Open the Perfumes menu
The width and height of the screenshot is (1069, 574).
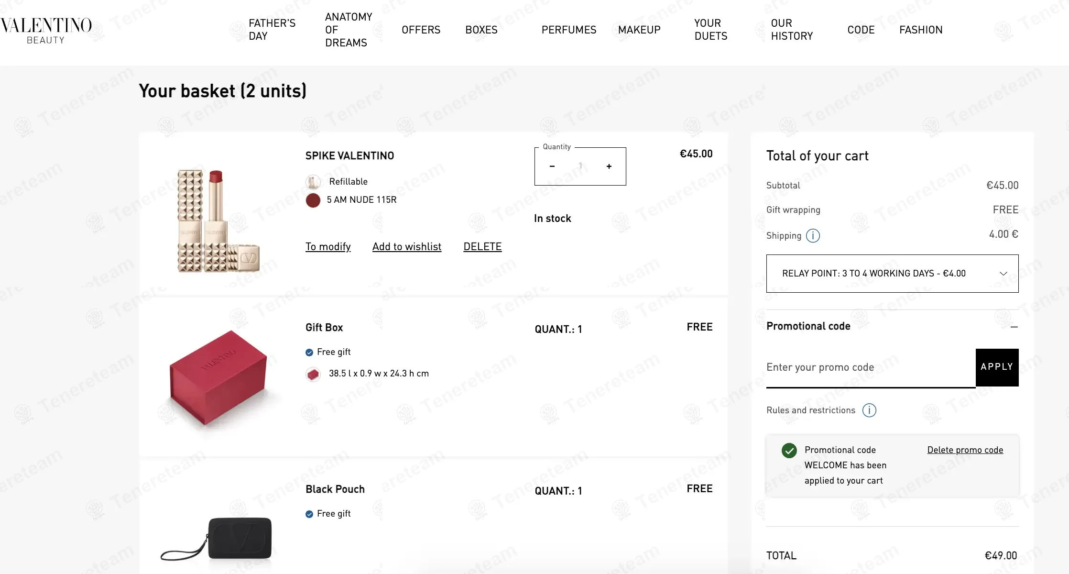569,30
